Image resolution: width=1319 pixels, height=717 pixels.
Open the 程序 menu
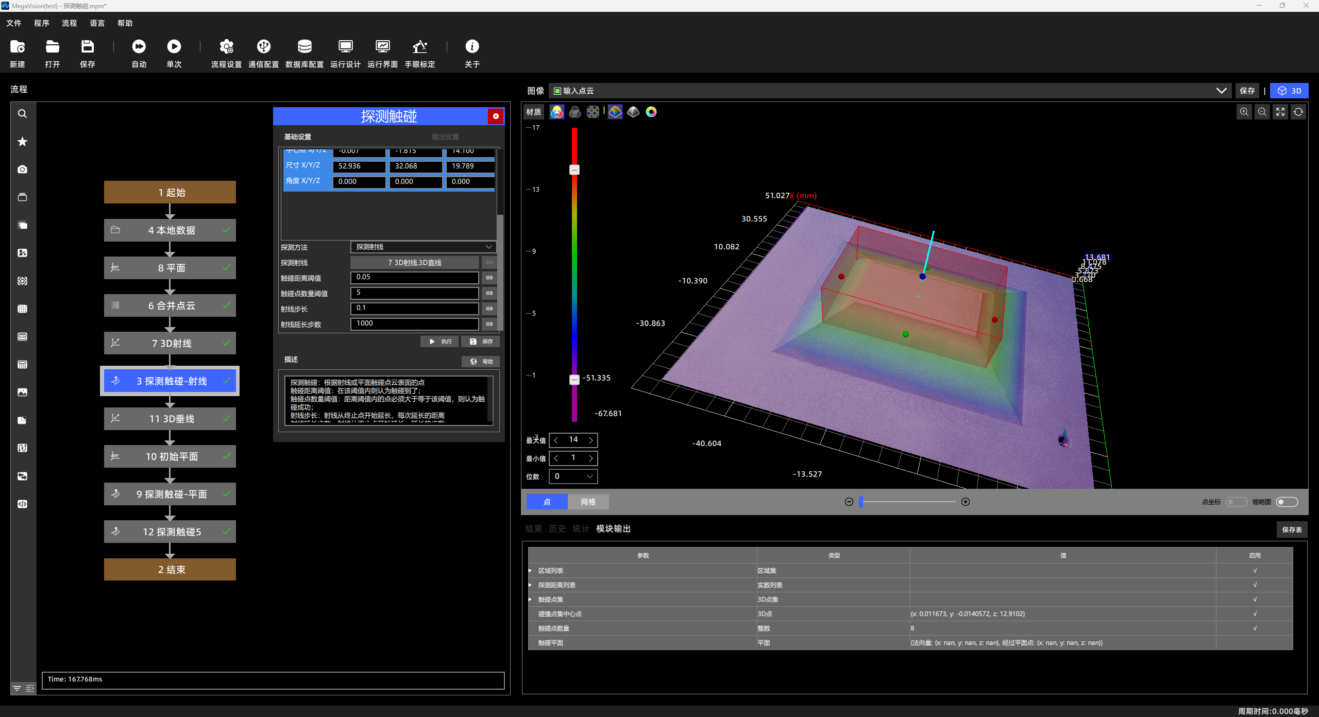(42, 23)
